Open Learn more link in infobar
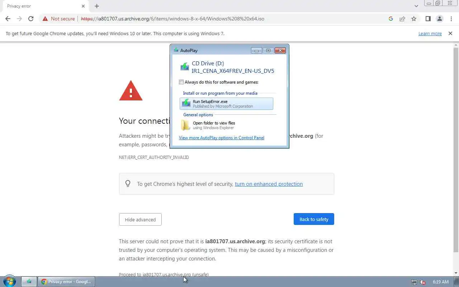Screen dimensions: 459x287 (x=430, y=33)
